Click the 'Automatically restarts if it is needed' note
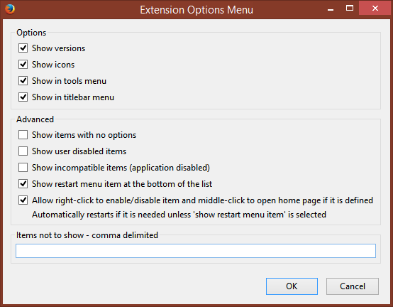 179,215
